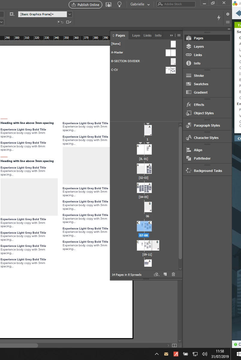
Task: Select the [02-03] spread thumbnail
Action: point(144,169)
